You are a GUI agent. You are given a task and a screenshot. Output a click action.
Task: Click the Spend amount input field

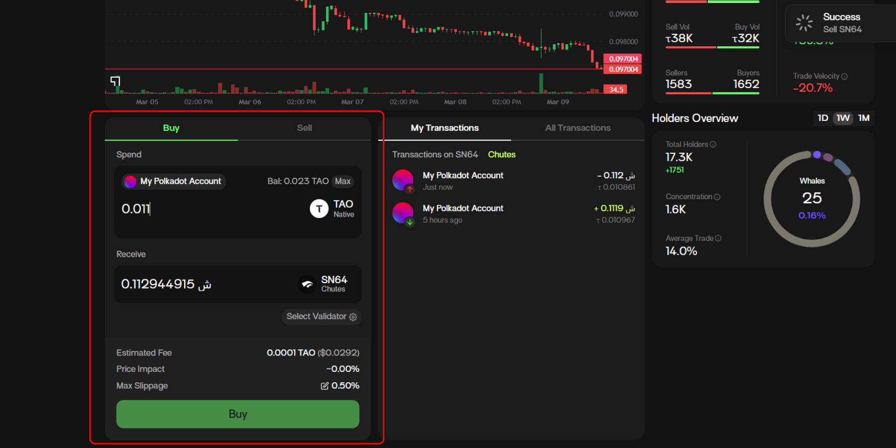tap(209, 209)
